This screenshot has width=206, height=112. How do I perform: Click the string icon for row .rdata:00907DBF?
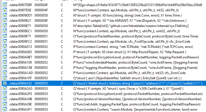[x=5, y=5]
